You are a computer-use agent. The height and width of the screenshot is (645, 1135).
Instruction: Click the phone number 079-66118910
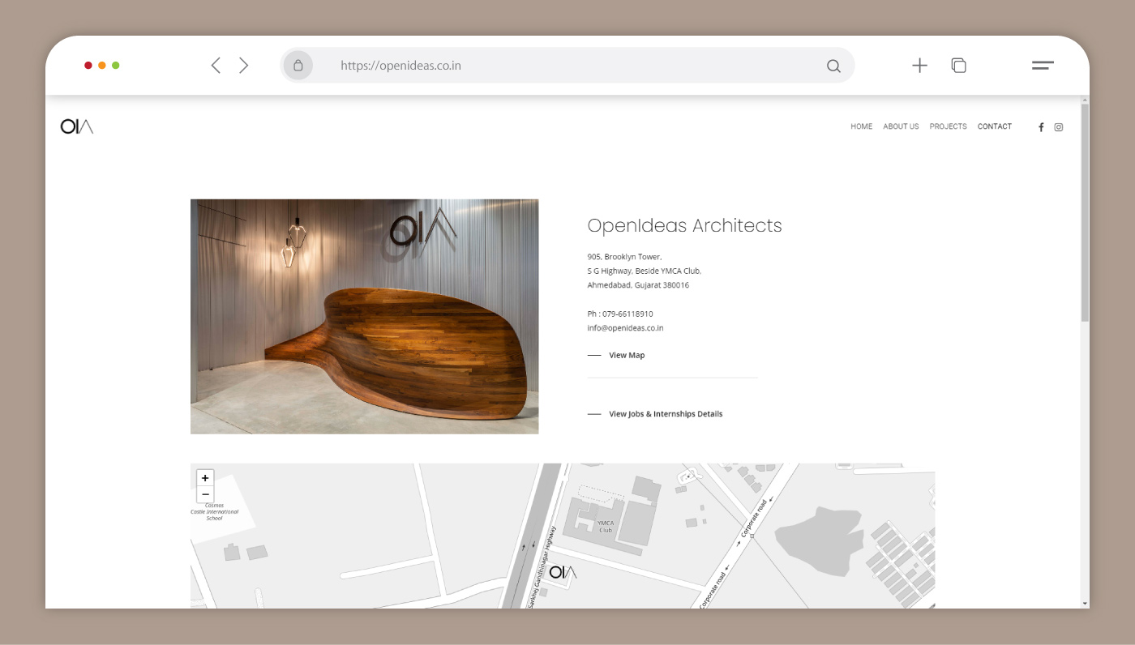(627, 314)
